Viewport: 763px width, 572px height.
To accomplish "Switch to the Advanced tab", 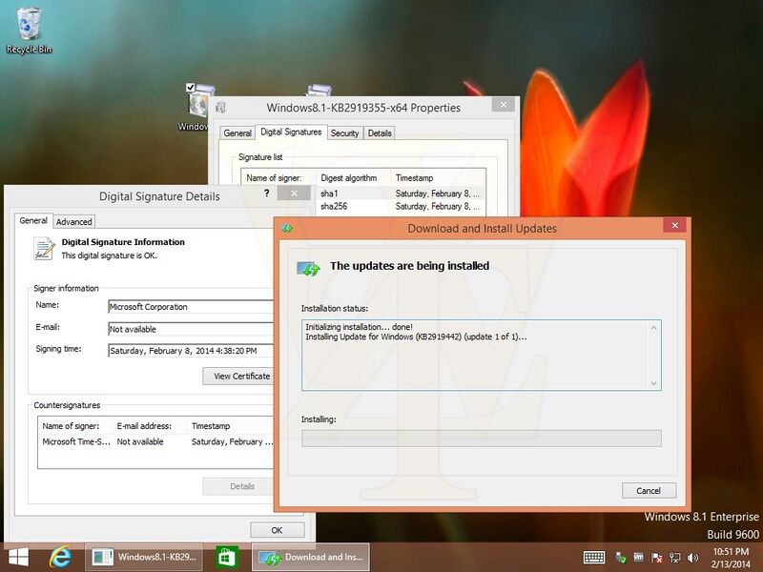I will pos(73,221).
